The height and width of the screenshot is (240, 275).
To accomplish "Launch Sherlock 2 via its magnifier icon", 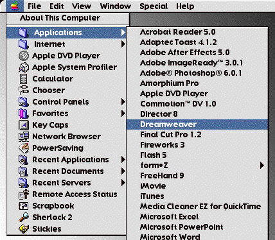I will click(x=24, y=217).
